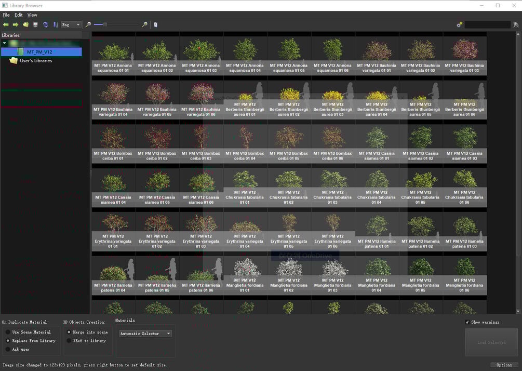Select Manglietia fordiana 01 02 thumbnail
Viewport: 522px width, 371px height.
tap(289, 275)
